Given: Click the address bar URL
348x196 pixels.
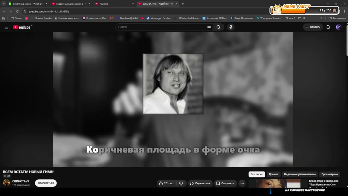Looking at the screenshot, I should point(49,11).
